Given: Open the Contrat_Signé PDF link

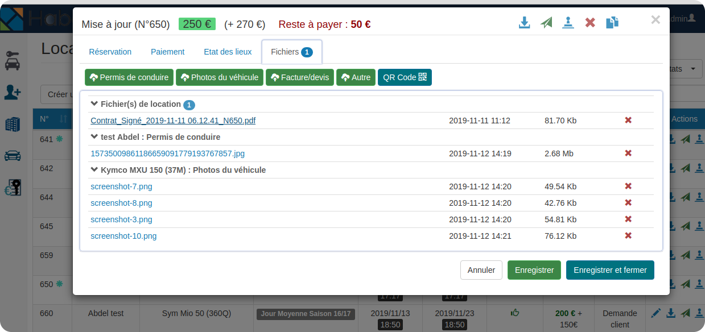Looking at the screenshot, I should 173,121.
